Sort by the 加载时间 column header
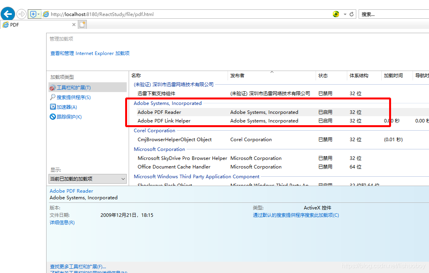Screen dimensions: 429x273 point(397,76)
